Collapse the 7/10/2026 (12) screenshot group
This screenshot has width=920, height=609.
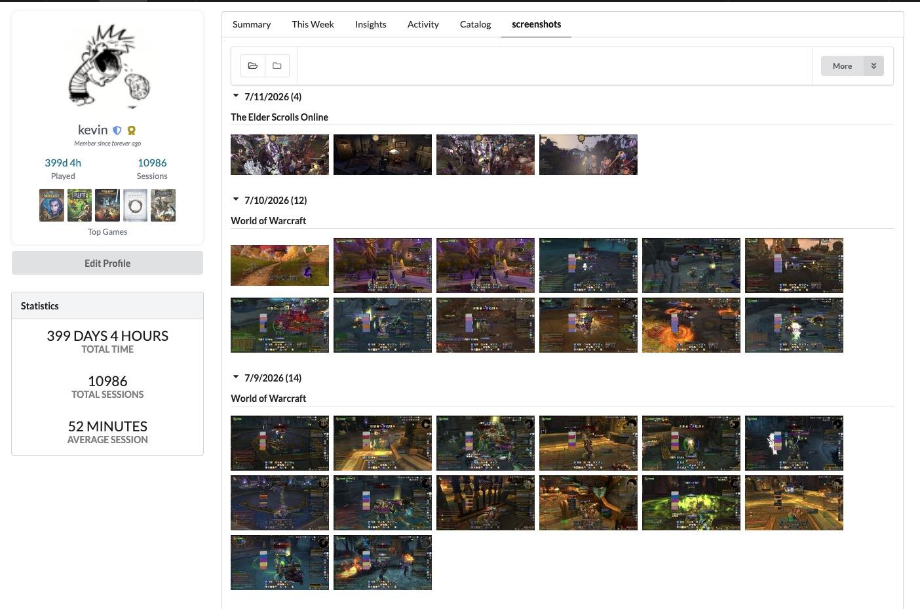(x=236, y=199)
